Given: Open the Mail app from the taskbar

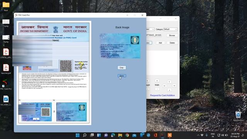Looking at the screenshot, I should (x=134, y=135).
